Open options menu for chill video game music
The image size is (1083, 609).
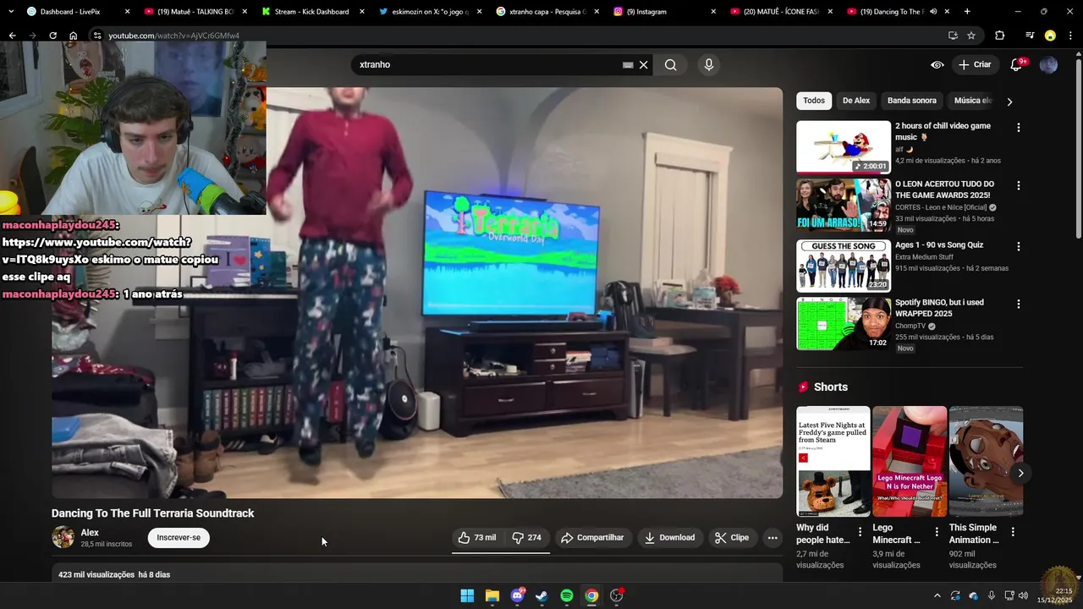(1018, 128)
